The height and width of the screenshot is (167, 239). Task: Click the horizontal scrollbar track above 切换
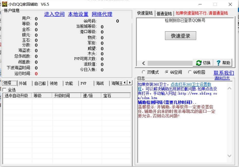pyautogui.click(x=170, y=63)
